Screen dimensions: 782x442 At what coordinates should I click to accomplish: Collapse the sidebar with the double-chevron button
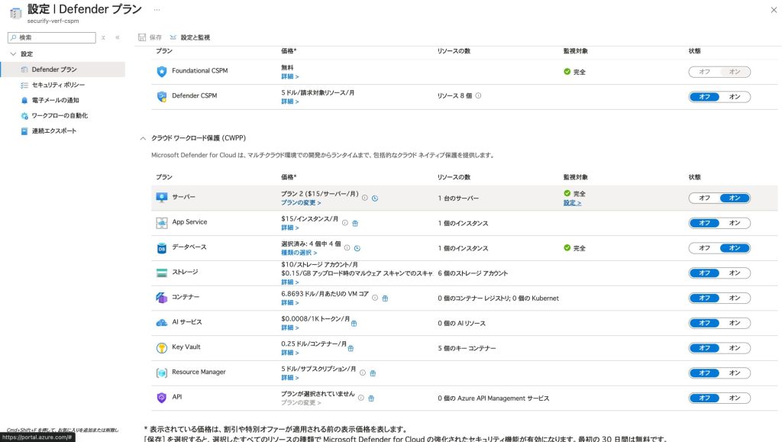(x=118, y=37)
